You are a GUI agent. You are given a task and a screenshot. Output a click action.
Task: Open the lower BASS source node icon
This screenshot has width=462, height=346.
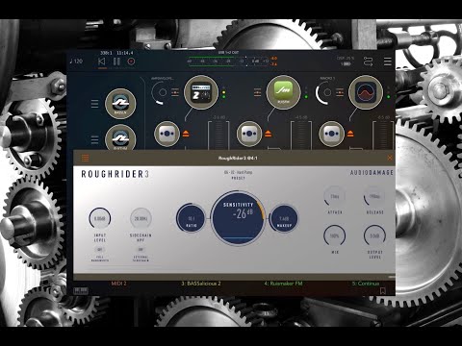[120, 138]
